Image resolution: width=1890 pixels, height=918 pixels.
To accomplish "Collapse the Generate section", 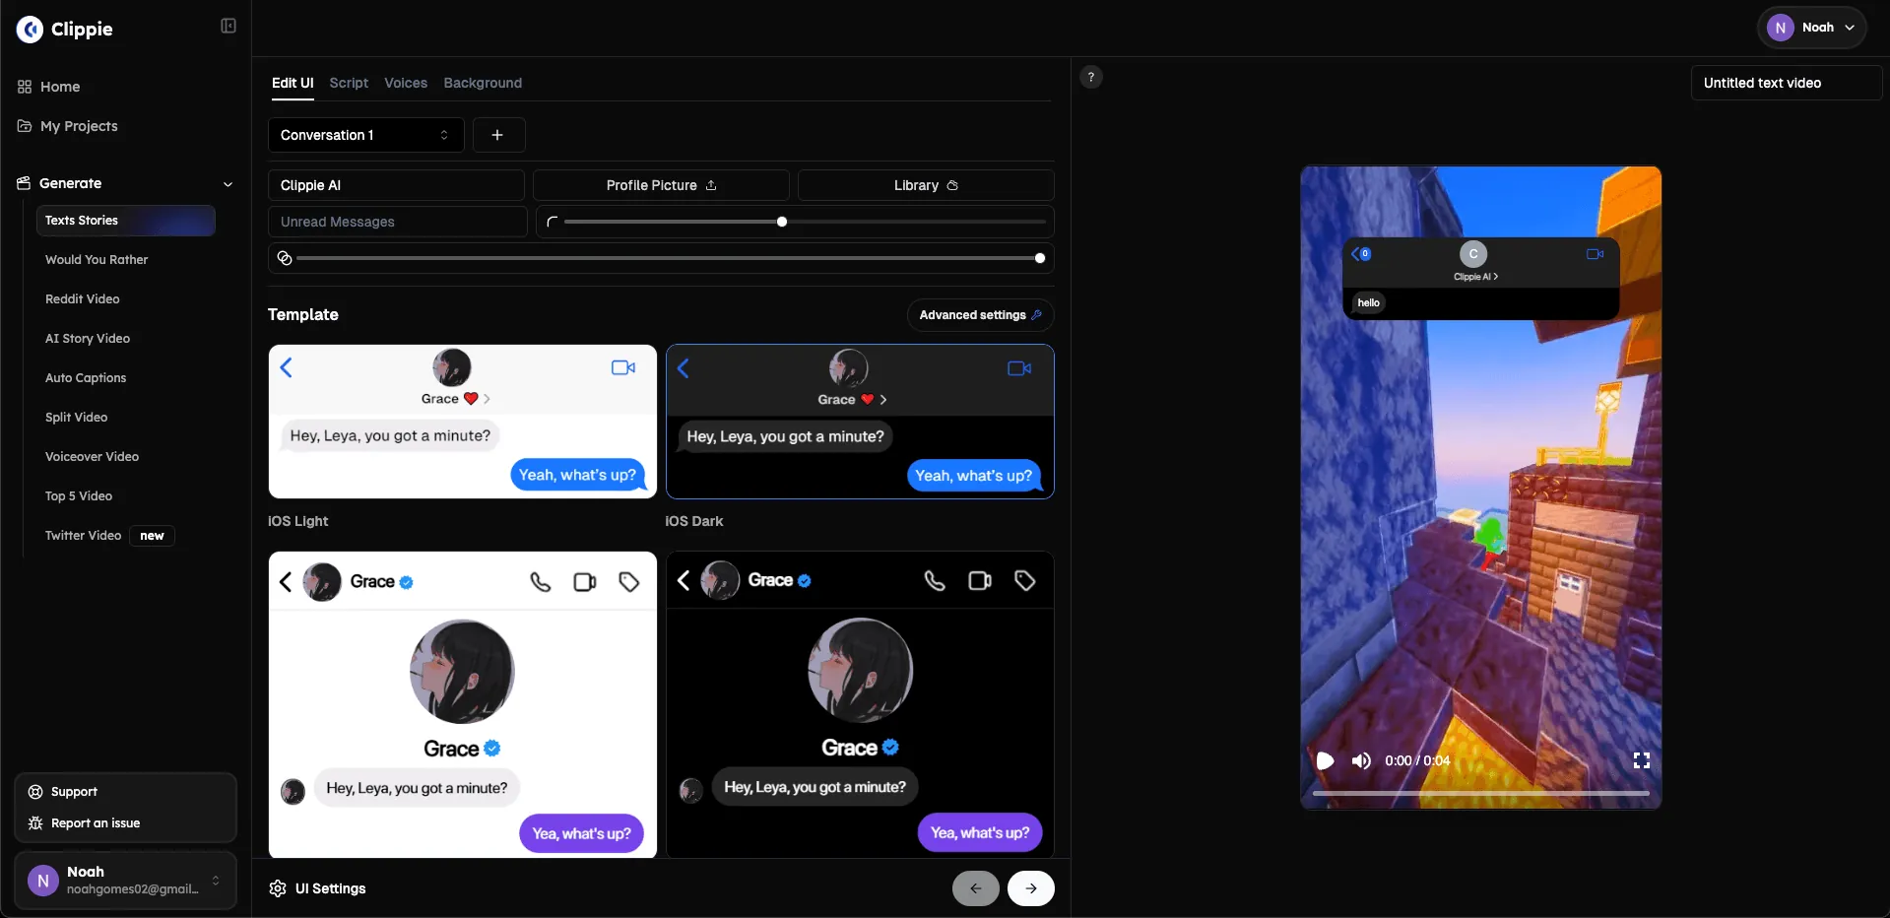I will click(228, 183).
